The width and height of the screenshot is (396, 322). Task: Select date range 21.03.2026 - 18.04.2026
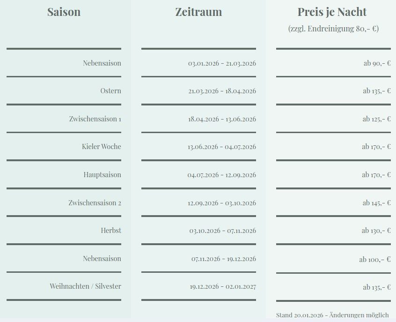pos(222,91)
